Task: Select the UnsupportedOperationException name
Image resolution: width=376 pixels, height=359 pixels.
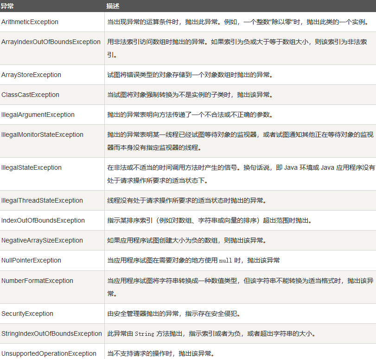Action: pyautogui.click(x=49, y=353)
